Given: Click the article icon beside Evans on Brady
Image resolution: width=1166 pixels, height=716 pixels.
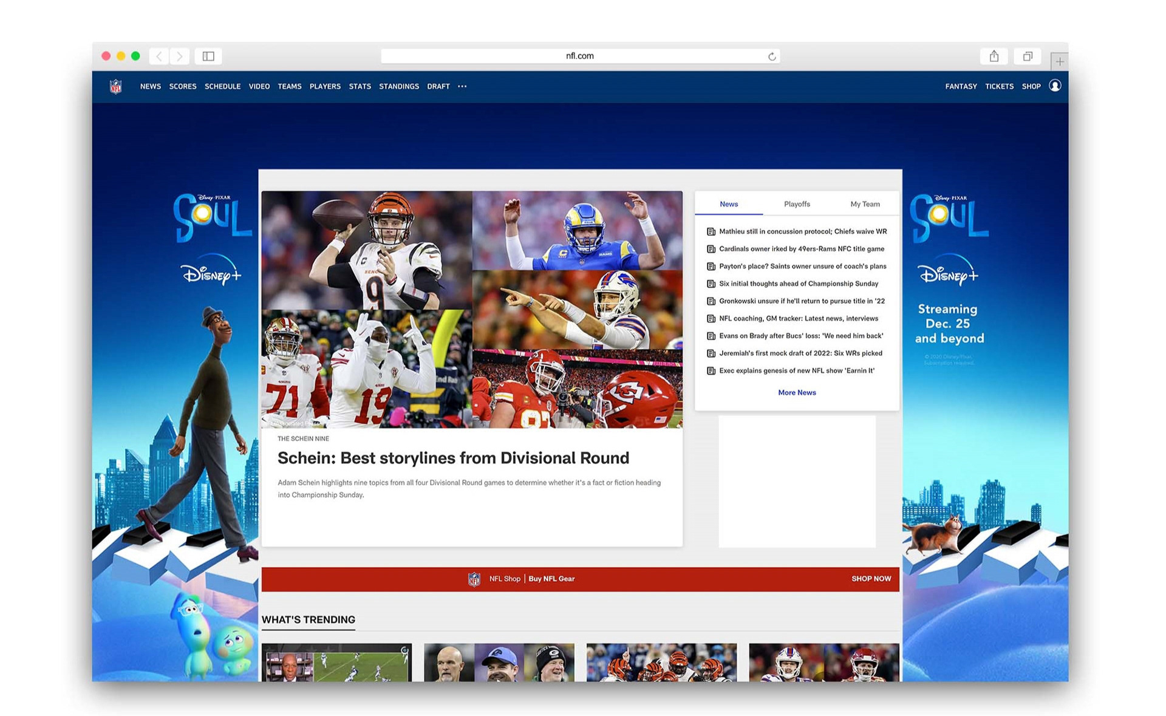Looking at the screenshot, I should pyautogui.click(x=711, y=336).
